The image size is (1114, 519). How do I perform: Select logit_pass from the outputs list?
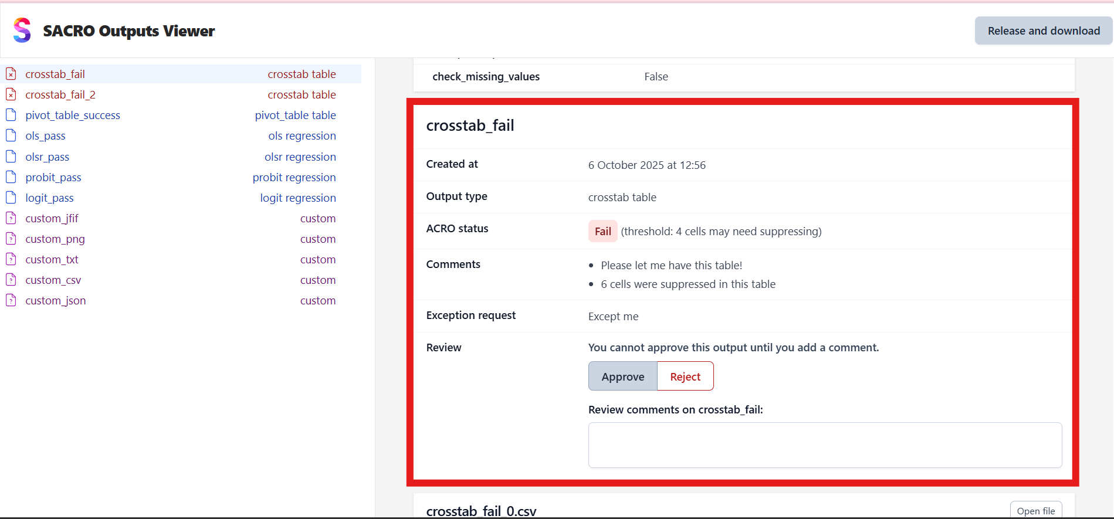click(50, 198)
